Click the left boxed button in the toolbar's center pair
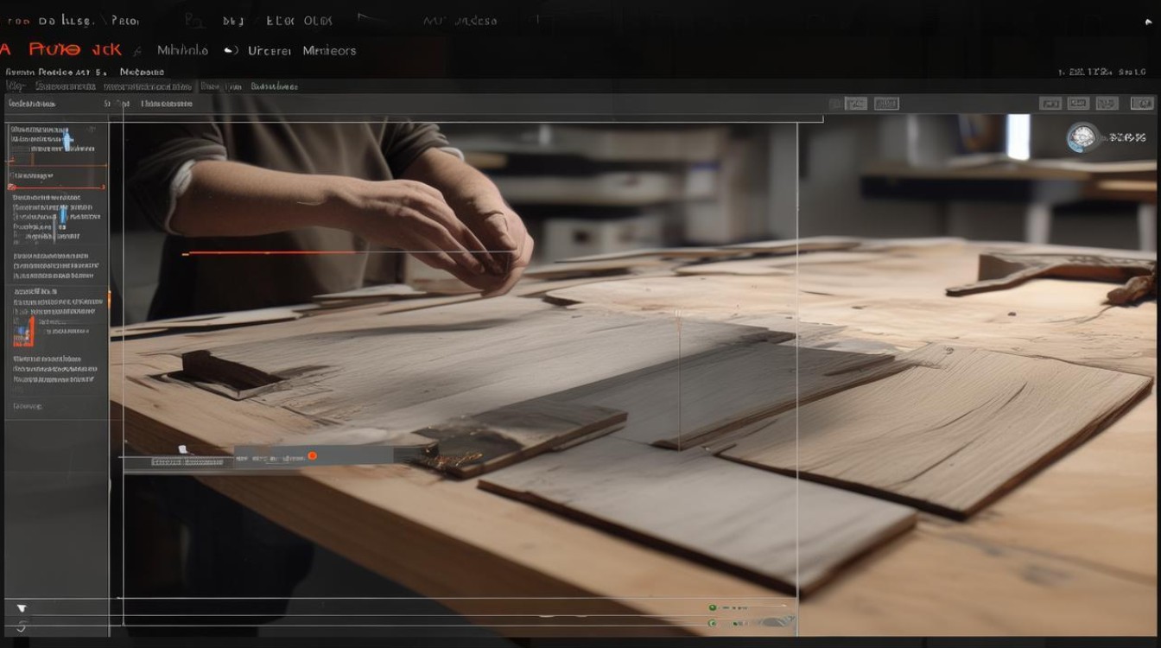Image resolution: width=1161 pixels, height=648 pixels. pyautogui.click(x=855, y=104)
